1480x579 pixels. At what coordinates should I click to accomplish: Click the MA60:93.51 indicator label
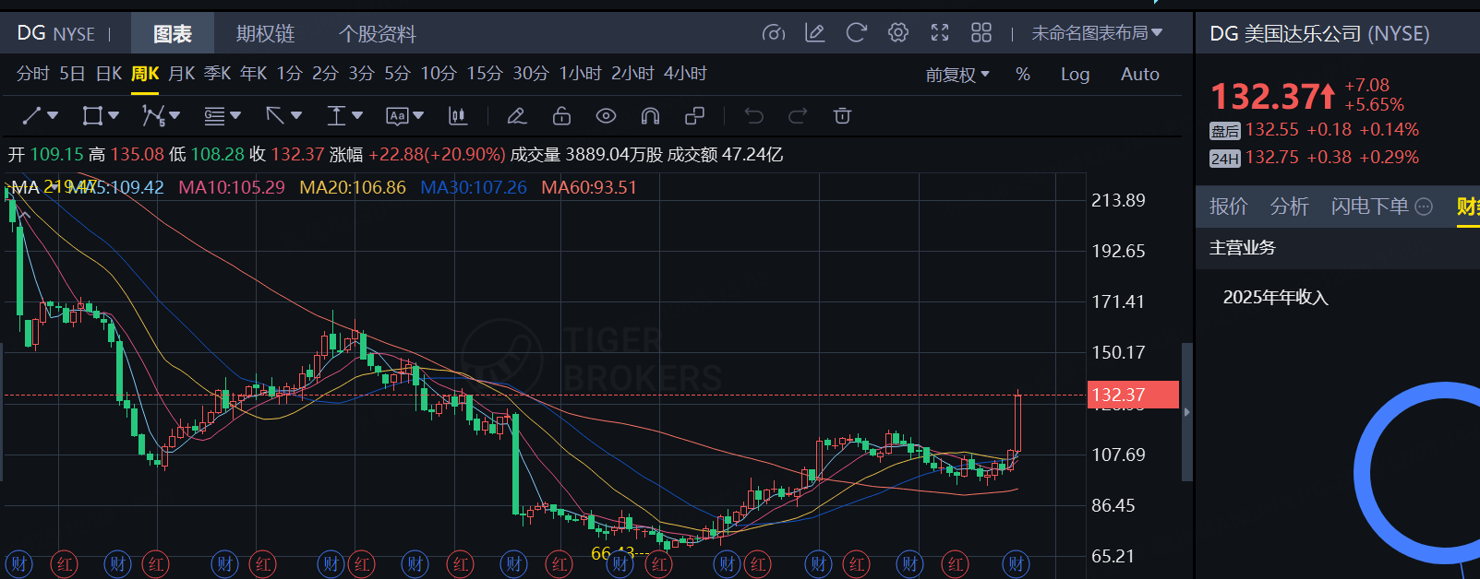(x=589, y=188)
